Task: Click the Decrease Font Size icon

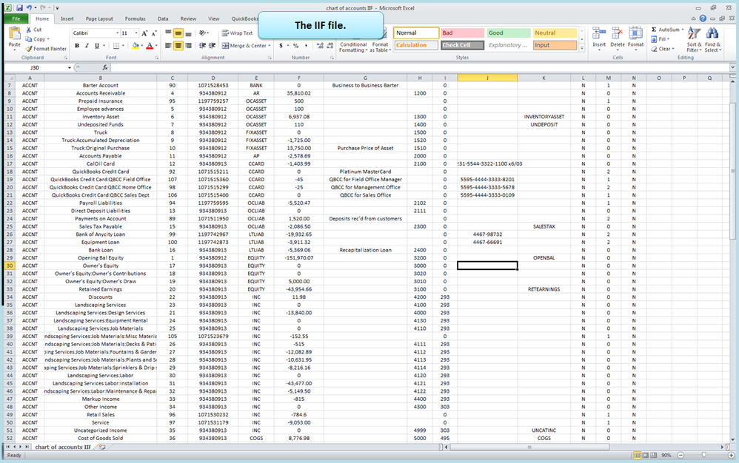Action: click(x=153, y=33)
